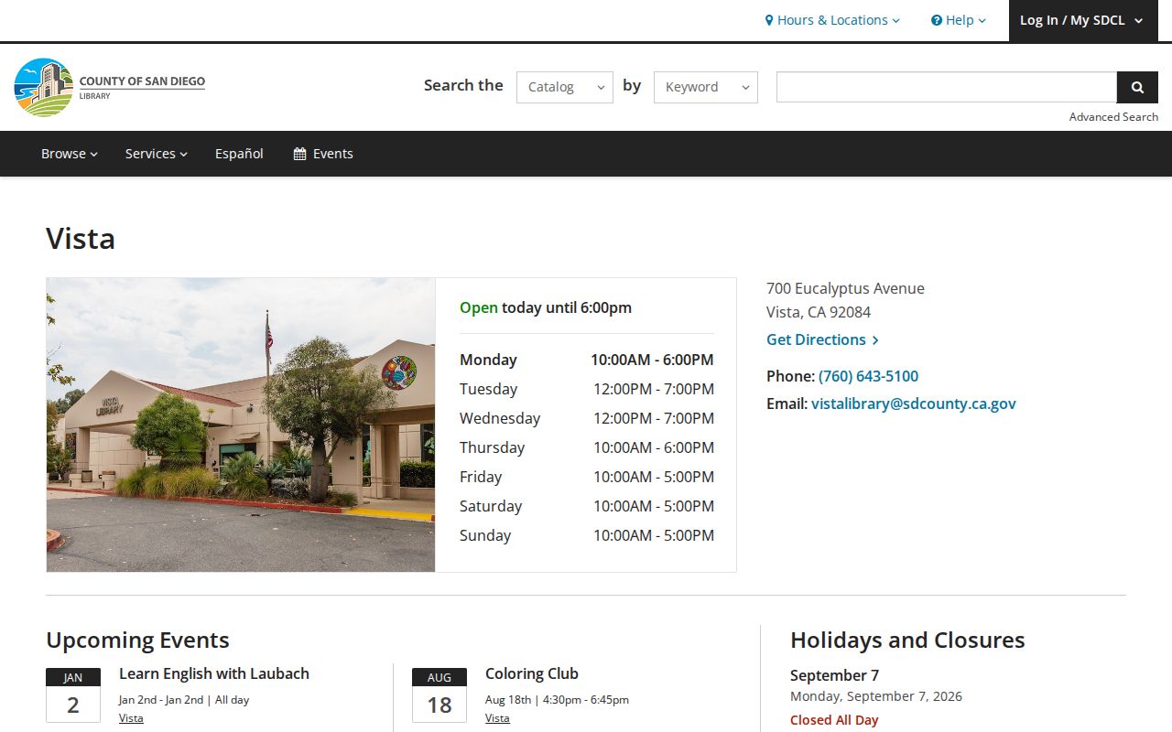Click the County of San Diego Library logo

110,87
